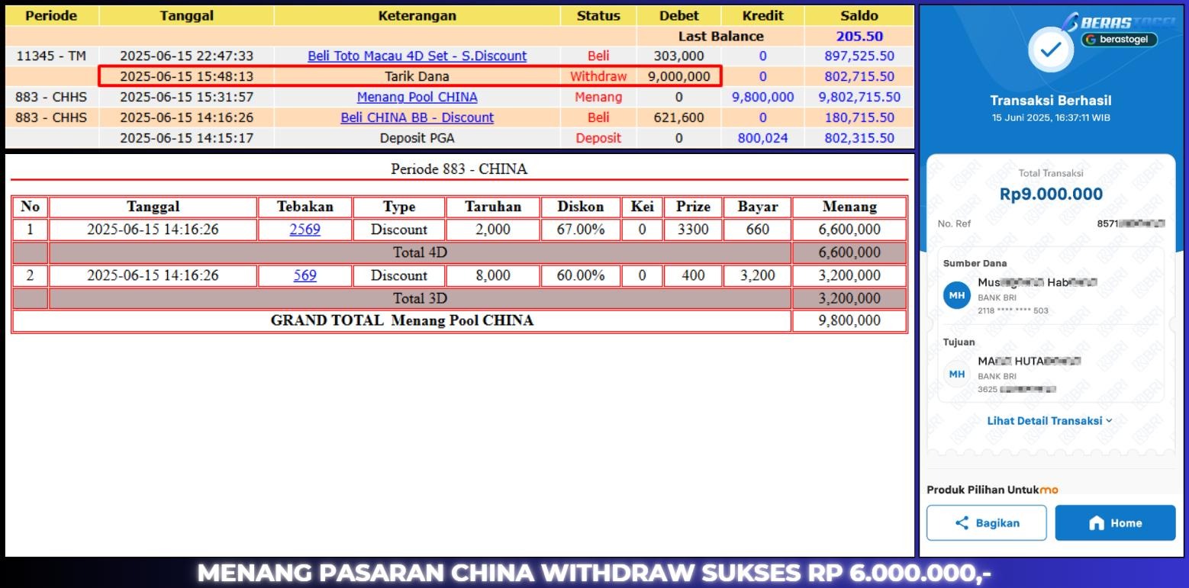Click the prize value 3300
The image size is (1189, 588).
tap(693, 230)
